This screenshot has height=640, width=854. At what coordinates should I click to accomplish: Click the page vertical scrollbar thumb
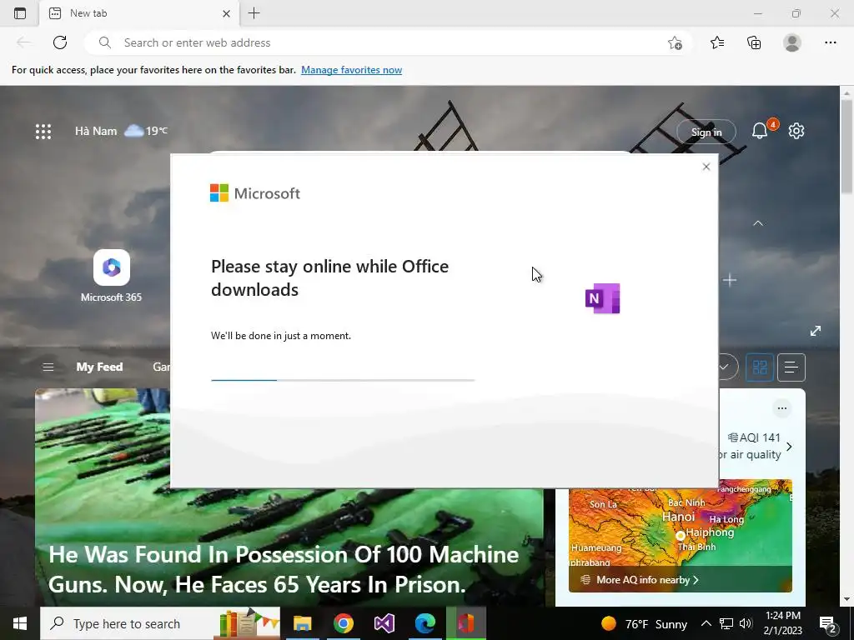847,146
